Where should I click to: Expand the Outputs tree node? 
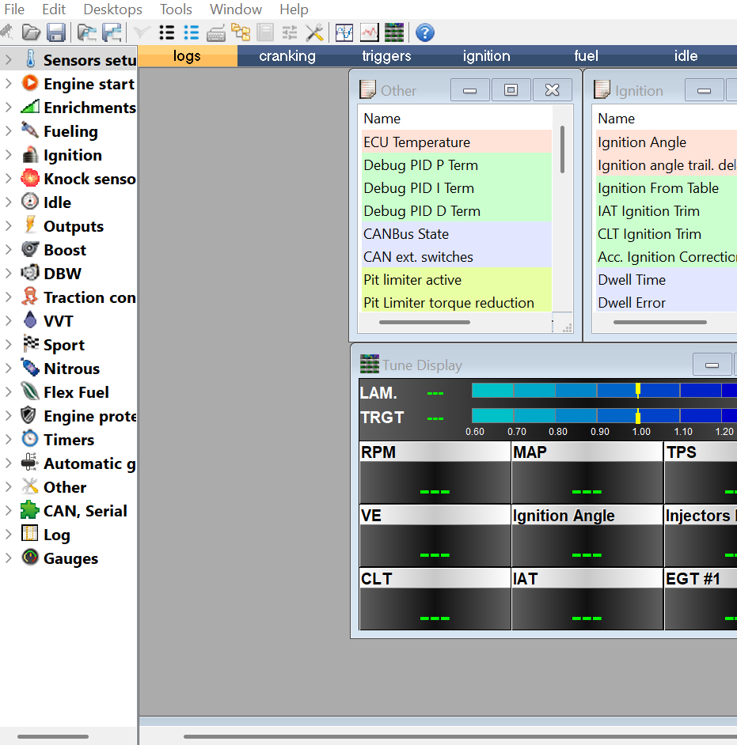click(8, 226)
